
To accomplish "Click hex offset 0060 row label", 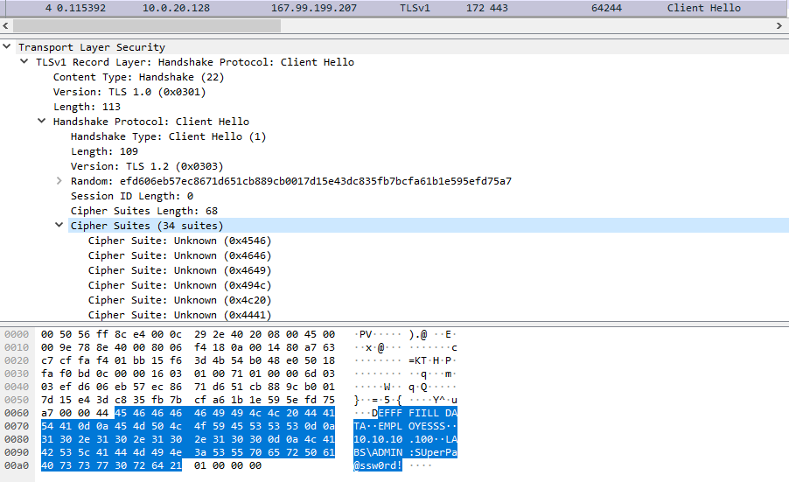I will (17, 413).
